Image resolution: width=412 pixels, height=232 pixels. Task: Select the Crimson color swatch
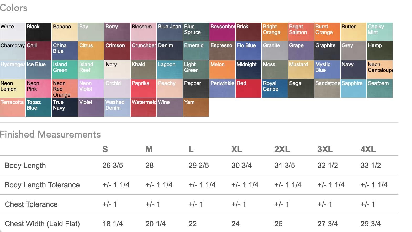point(117,51)
